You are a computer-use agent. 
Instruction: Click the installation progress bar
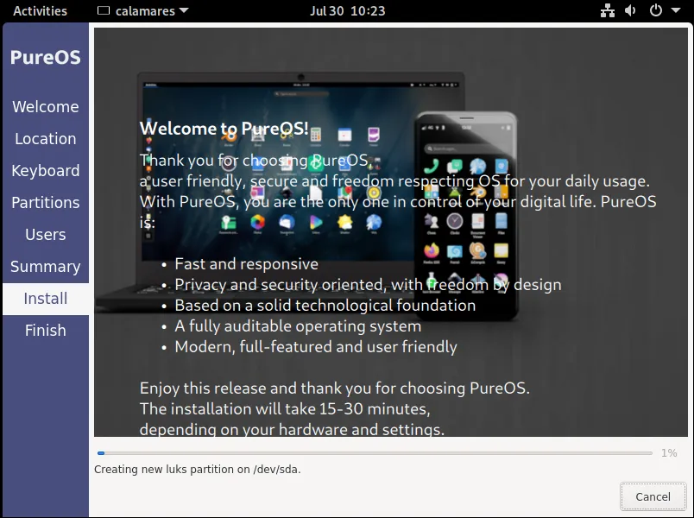pyautogui.click(x=375, y=453)
